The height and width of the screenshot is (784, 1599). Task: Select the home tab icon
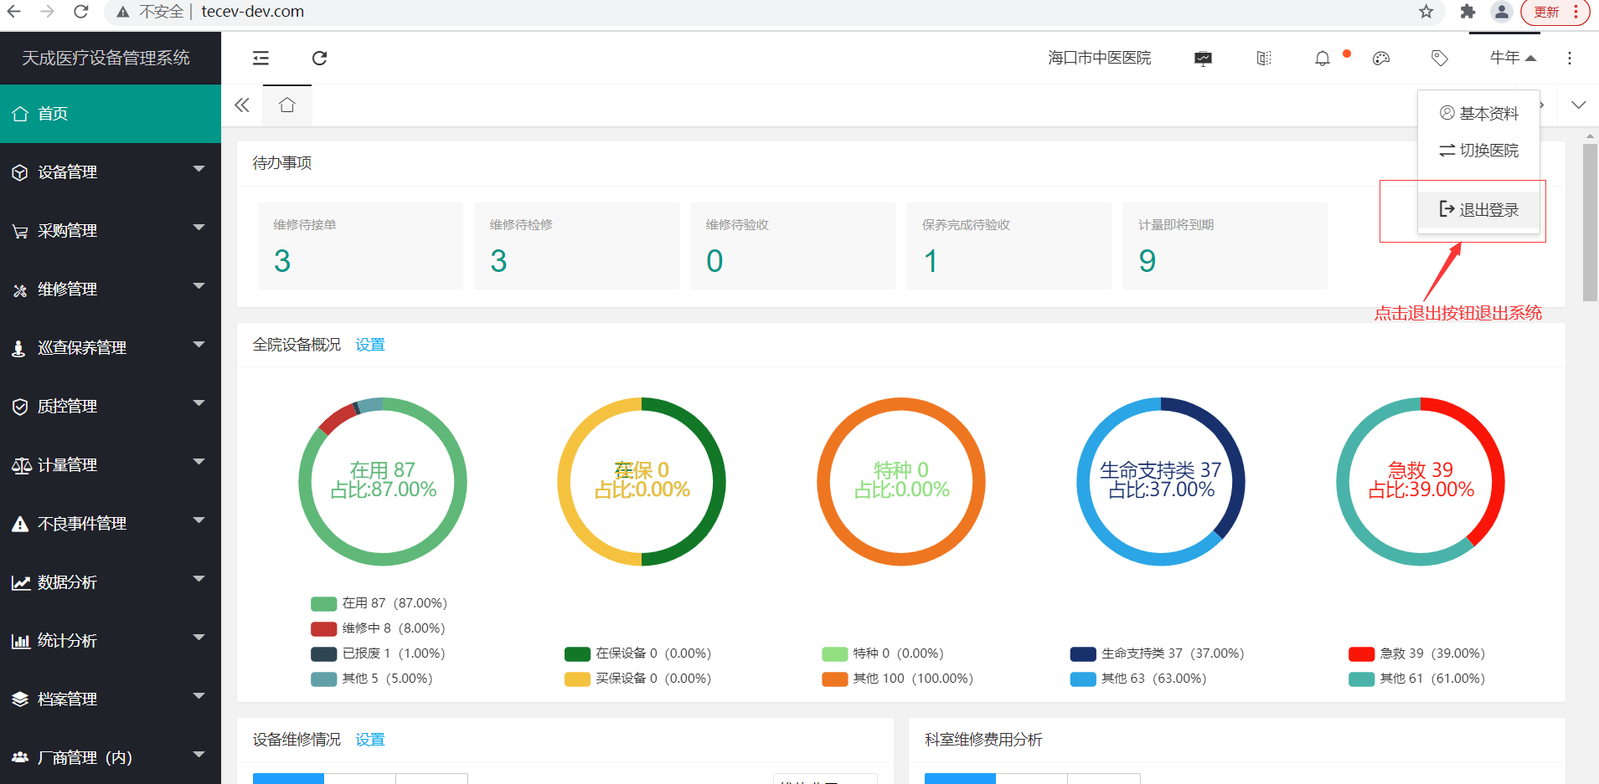[287, 105]
